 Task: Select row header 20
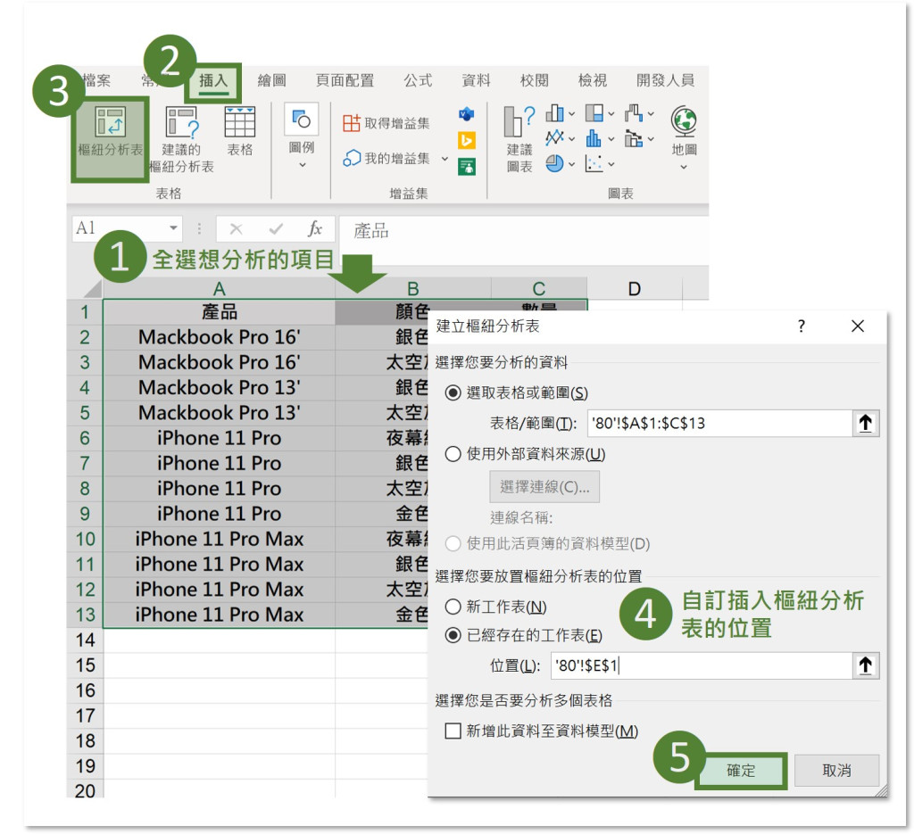click(x=85, y=790)
